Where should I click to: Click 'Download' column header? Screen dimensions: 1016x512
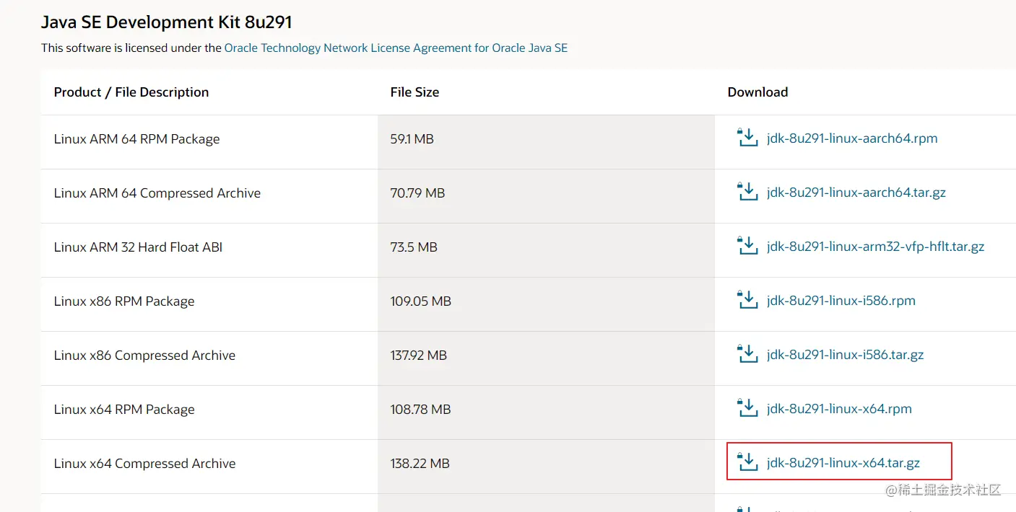(757, 92)
